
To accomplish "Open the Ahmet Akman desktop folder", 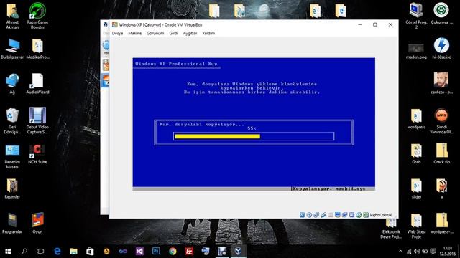I will (12, 16).
